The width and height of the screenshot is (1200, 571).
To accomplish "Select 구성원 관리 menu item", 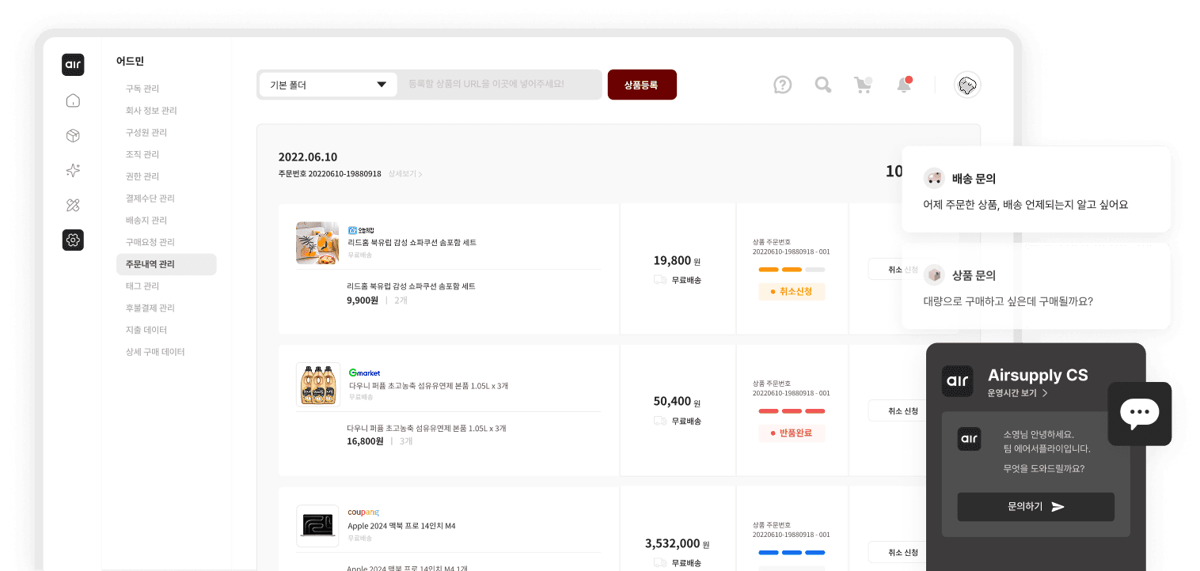I will click(146, 133).
